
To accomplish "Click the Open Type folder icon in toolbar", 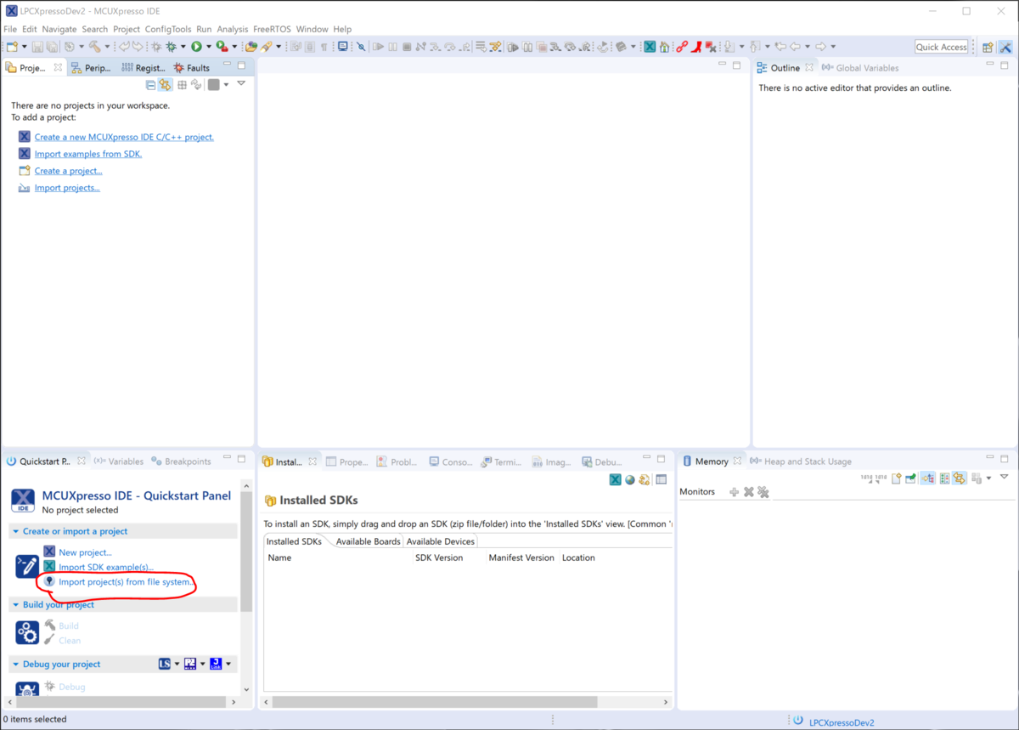I will coord(251,47).
